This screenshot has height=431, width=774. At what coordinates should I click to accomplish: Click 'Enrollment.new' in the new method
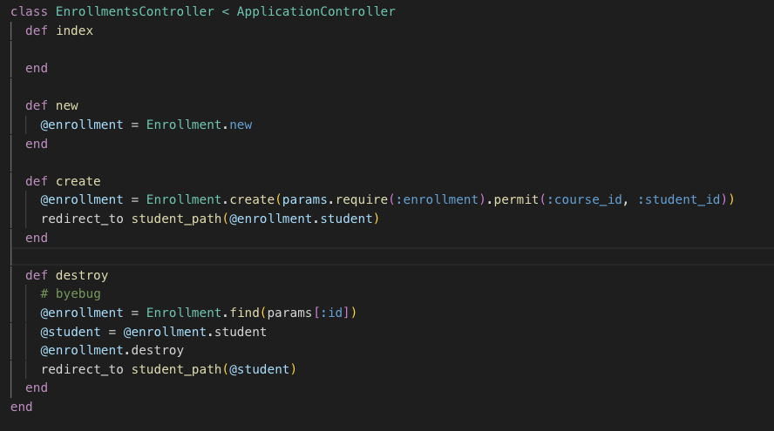[x=199, y=125]
